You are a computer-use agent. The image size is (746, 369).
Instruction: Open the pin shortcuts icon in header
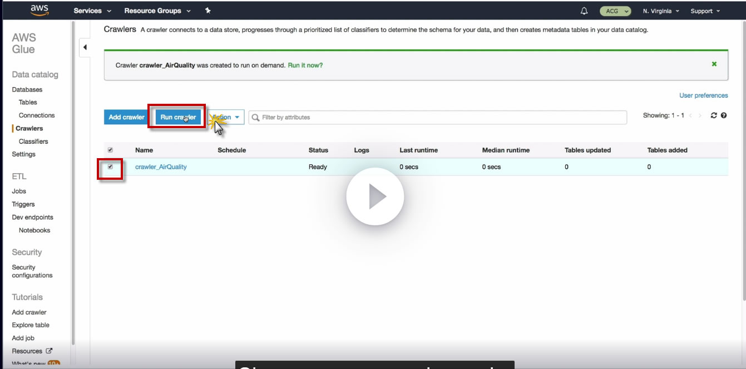(208, 11)
